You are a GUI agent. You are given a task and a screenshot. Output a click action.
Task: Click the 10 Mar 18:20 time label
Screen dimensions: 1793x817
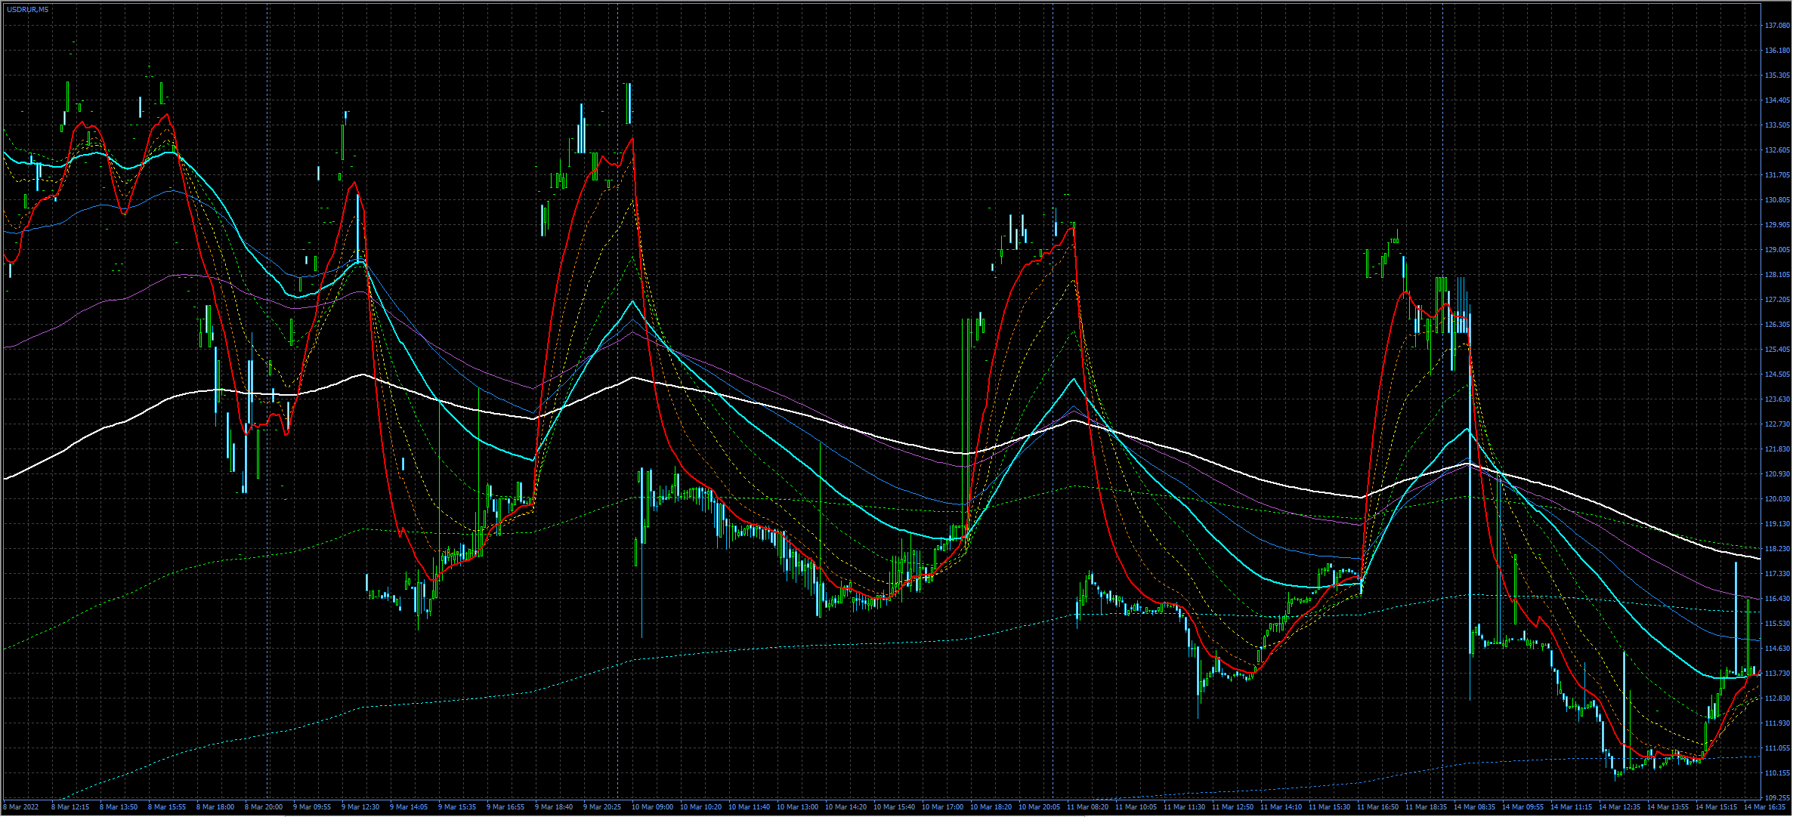tap(991, 807)
